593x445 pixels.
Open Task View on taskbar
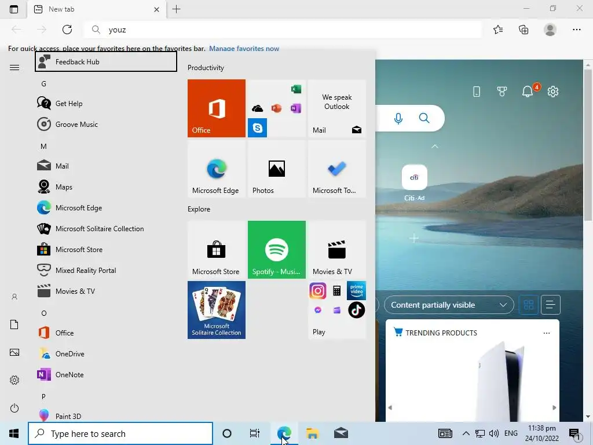[255, 433]
